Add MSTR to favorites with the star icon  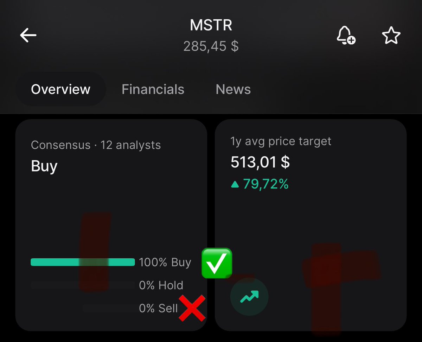[x=391, y=35]
